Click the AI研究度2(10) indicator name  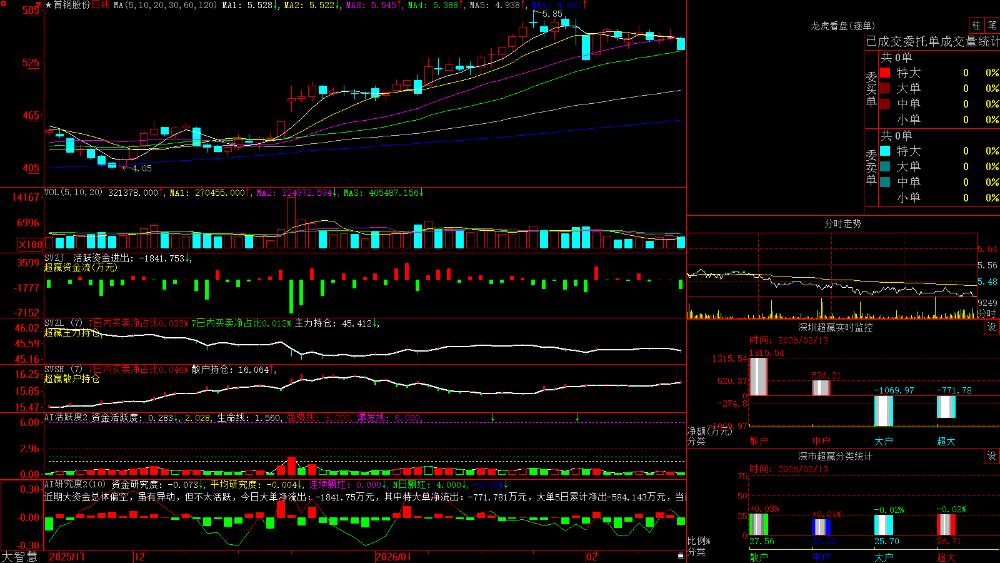(75, 484)
